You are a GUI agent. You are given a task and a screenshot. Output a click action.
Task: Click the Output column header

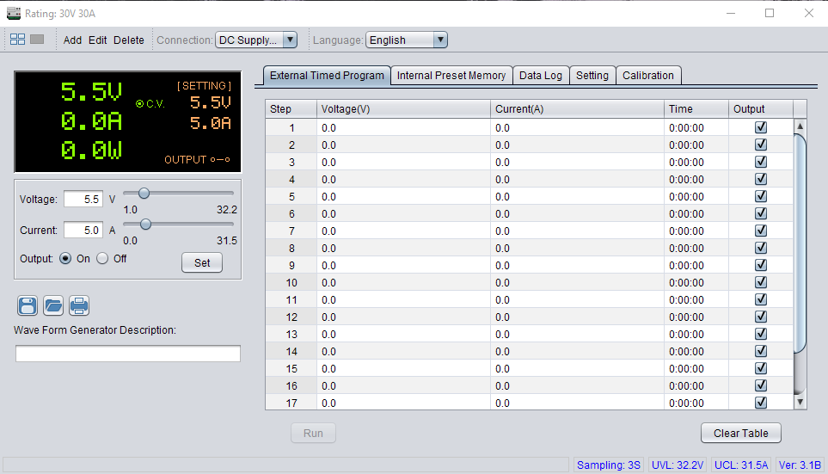[x=761, y=109]
